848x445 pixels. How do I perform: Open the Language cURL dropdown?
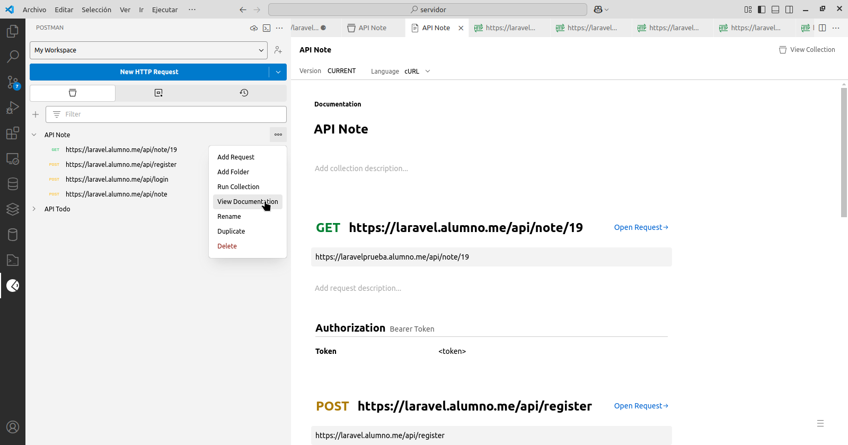tap(417, 71)
